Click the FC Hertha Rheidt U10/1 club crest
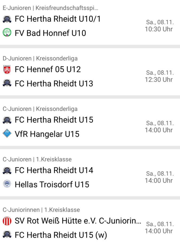This screenshot has width=180, height=244. [7, 19]
